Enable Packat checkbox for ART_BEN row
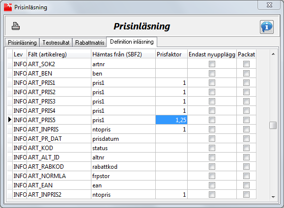 (x=246, y=74)
